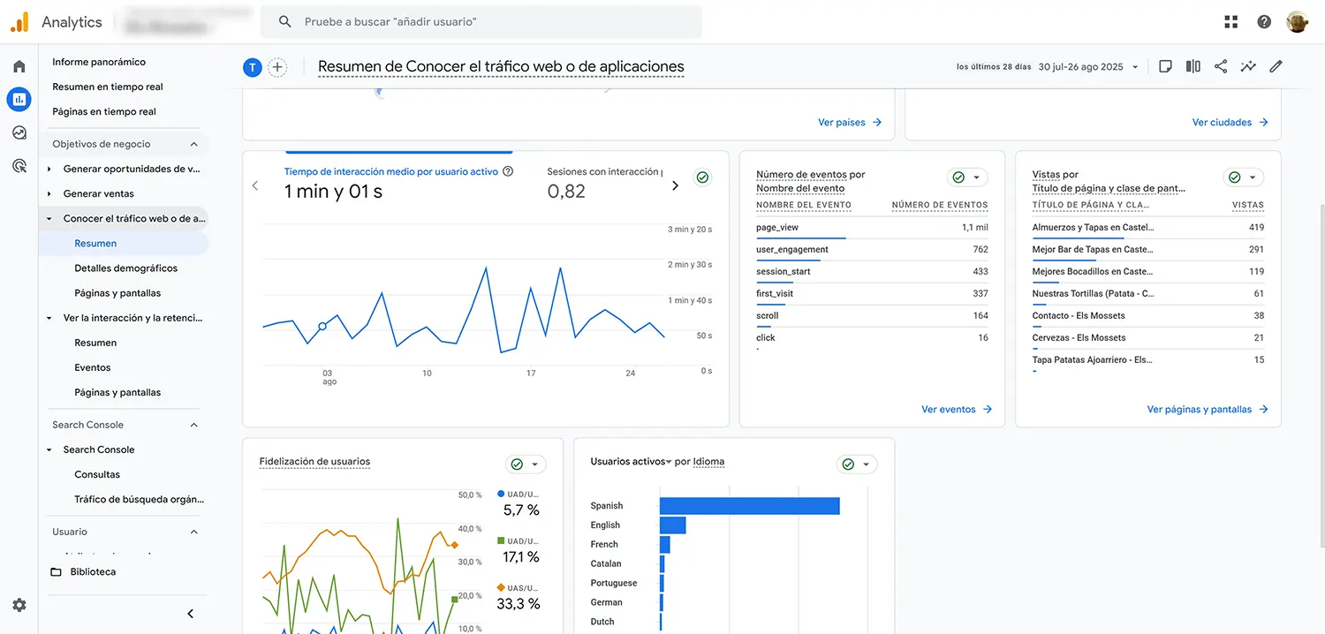This screenshot has width=1325, height=634.
Task: Open the Admin settings gear
Action: point(19,605)
